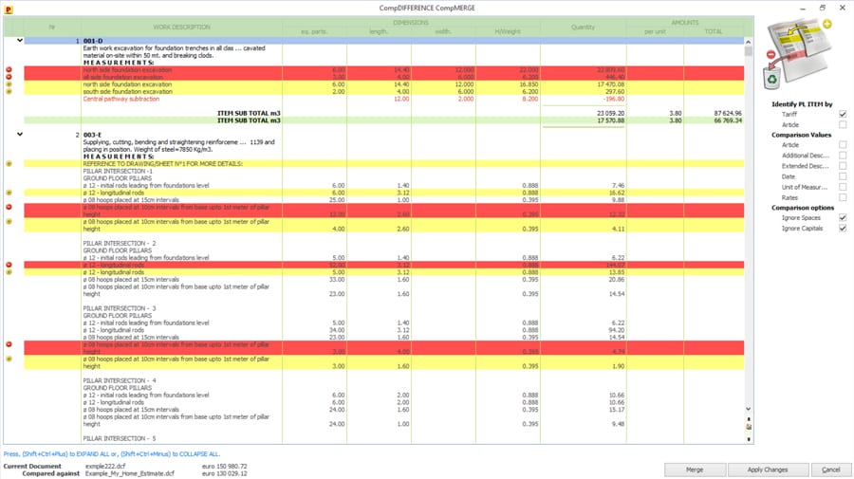Click the small yellow icon below the scrollbar
The image size is (854, 479).
tap(749, 427)
